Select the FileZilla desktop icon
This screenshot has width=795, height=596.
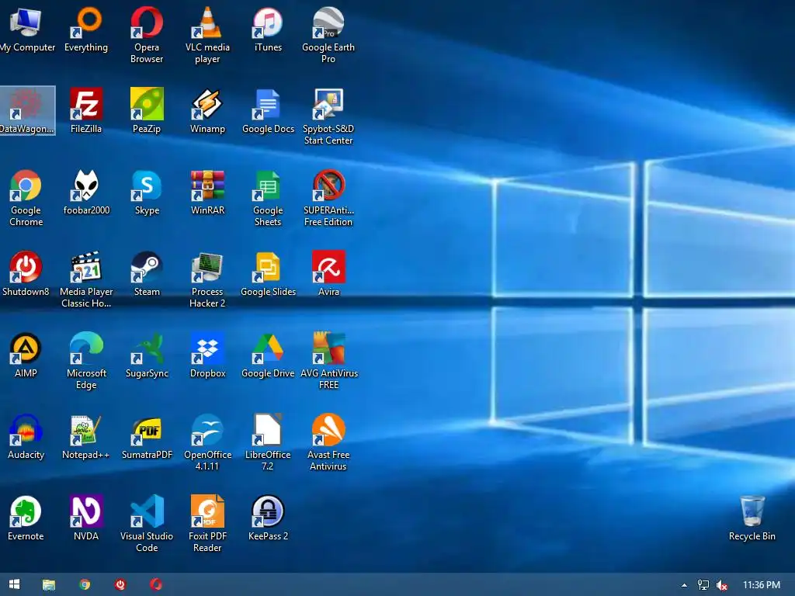click(86, 110)
